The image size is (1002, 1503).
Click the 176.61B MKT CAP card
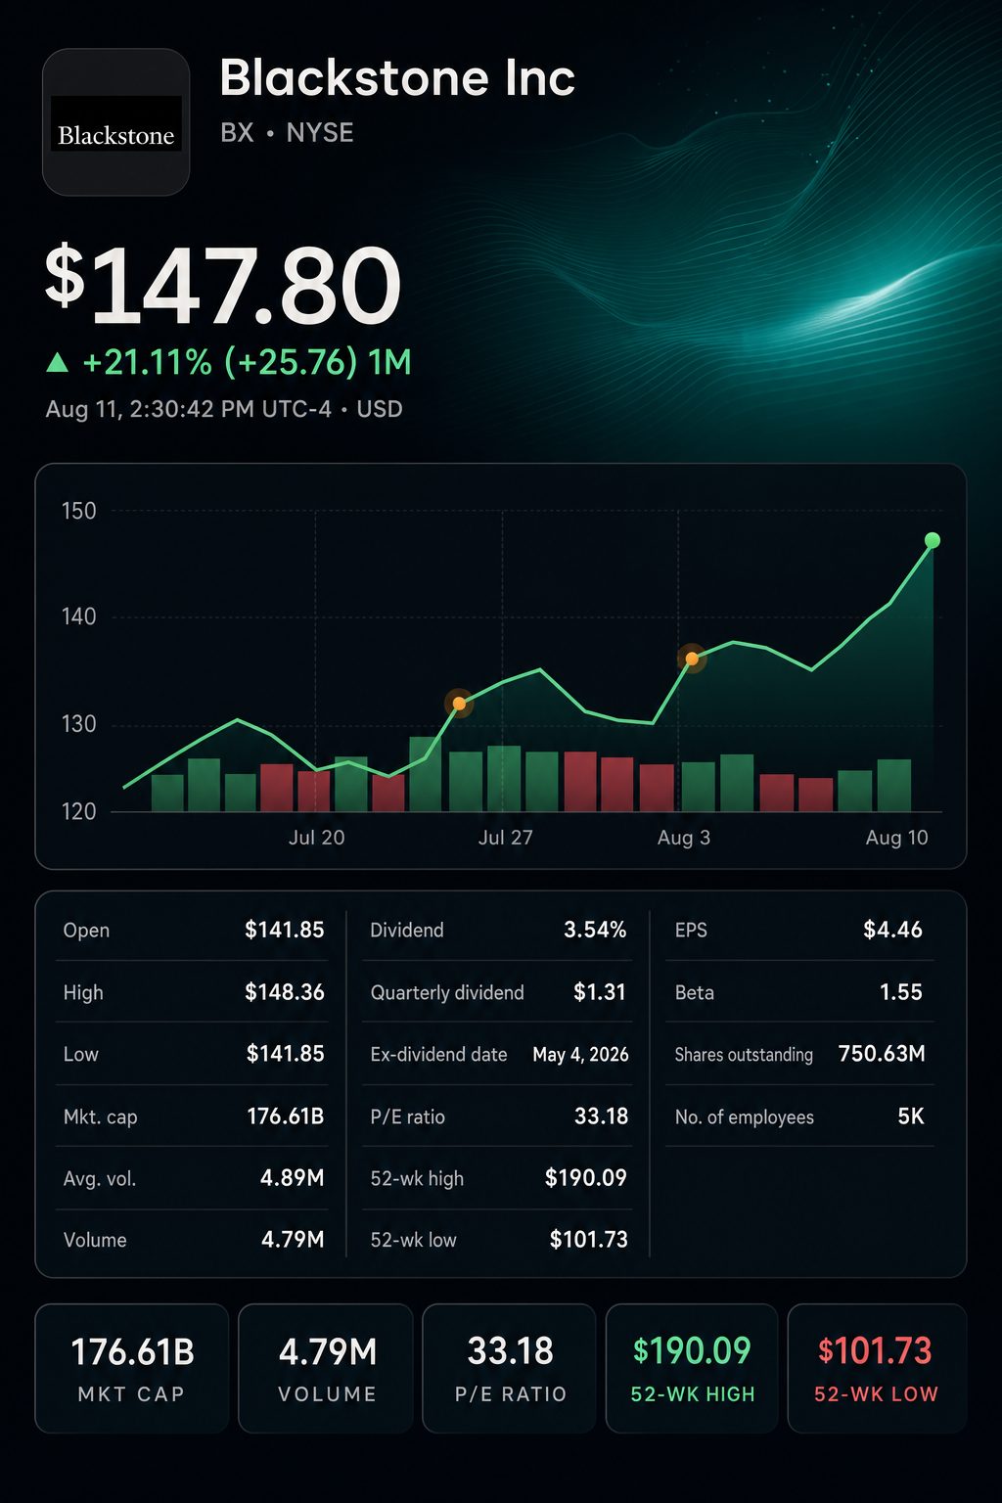[x=132, y=1368]
